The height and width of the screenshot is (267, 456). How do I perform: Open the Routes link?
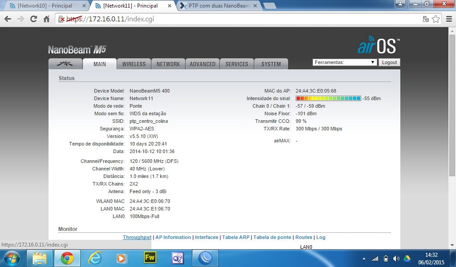pos(304,237)
